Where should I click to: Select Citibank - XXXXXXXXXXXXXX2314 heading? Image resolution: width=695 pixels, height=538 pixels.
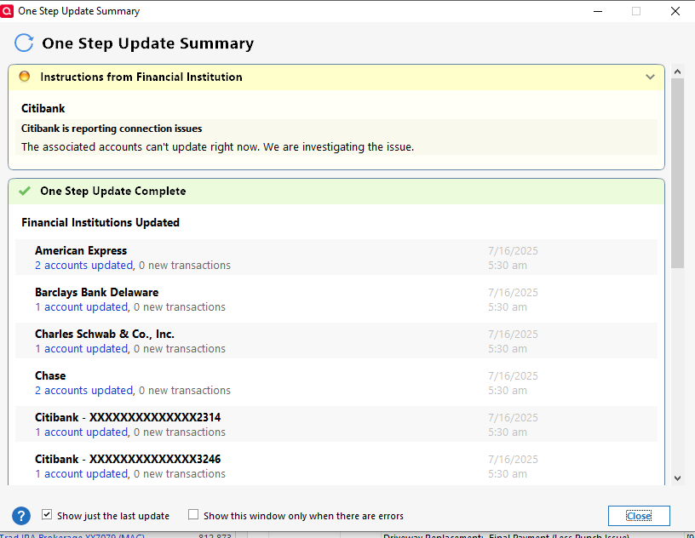[x=128, y=417]
